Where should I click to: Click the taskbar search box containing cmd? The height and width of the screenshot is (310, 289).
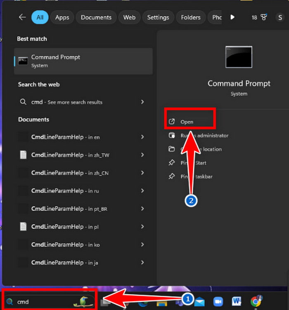[x=50, y=302]
